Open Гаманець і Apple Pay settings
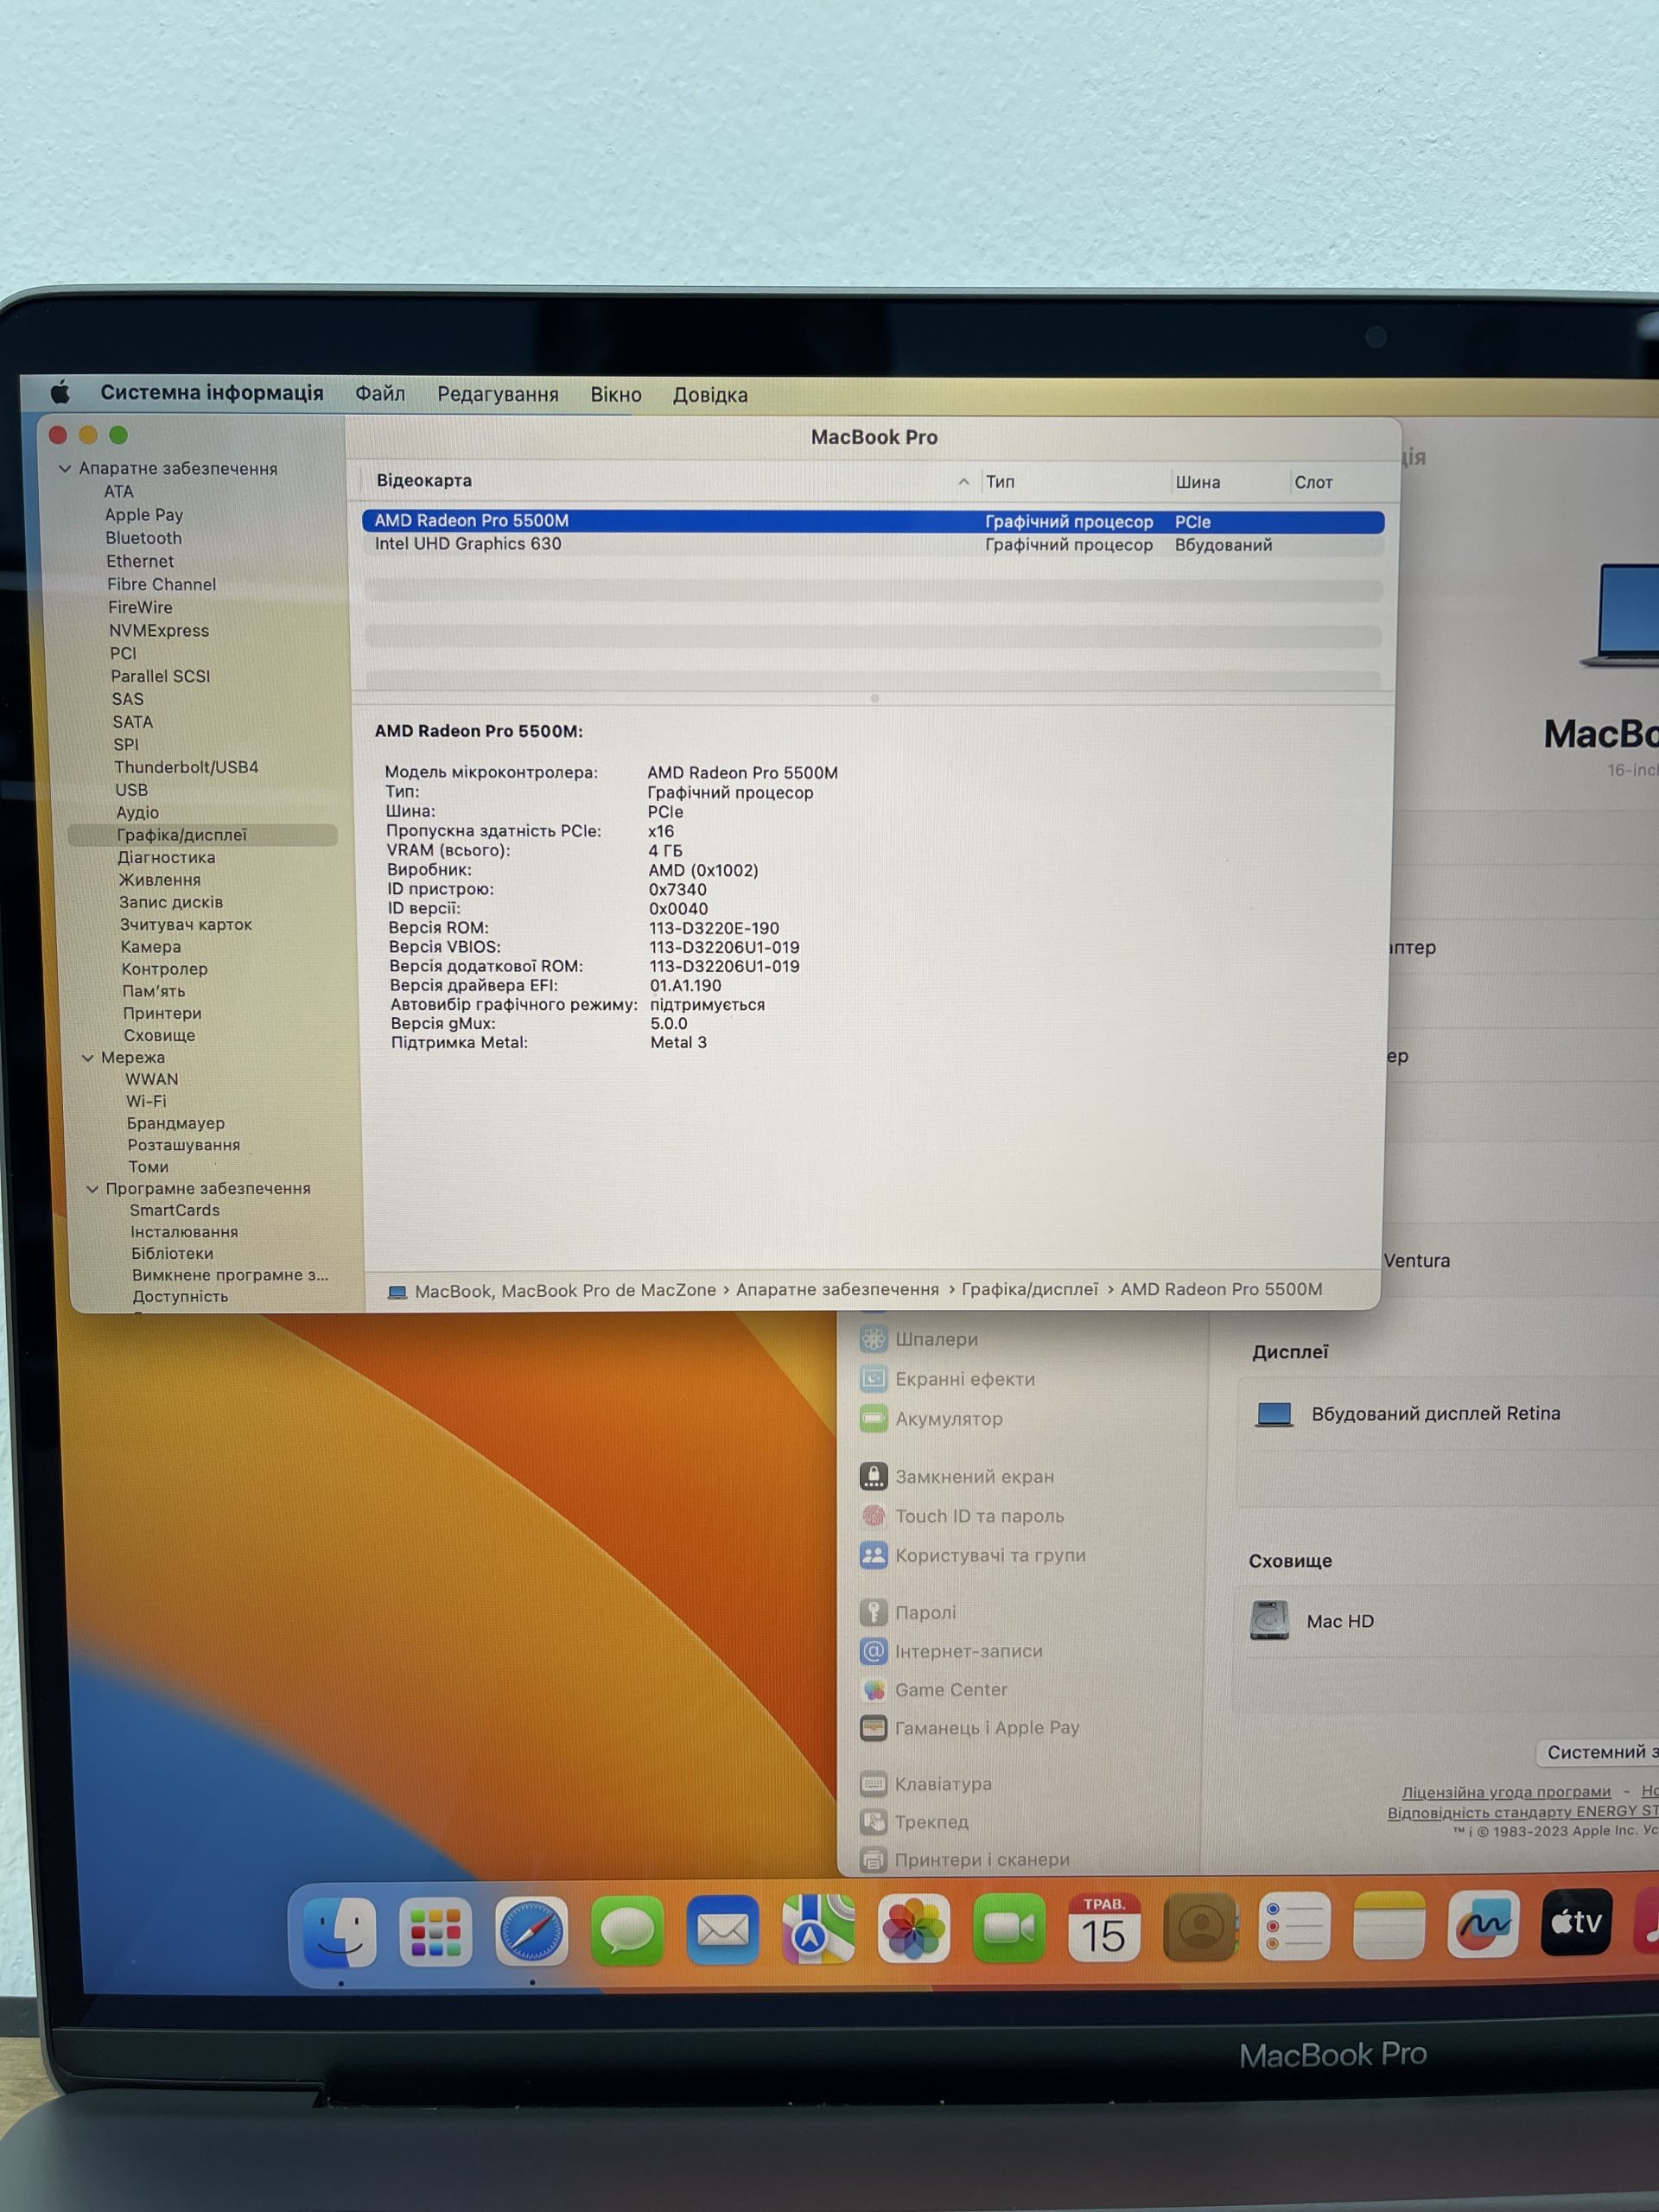Image resolution: width=1659 pixels, height=2212 pixels. click(970, 1728)
